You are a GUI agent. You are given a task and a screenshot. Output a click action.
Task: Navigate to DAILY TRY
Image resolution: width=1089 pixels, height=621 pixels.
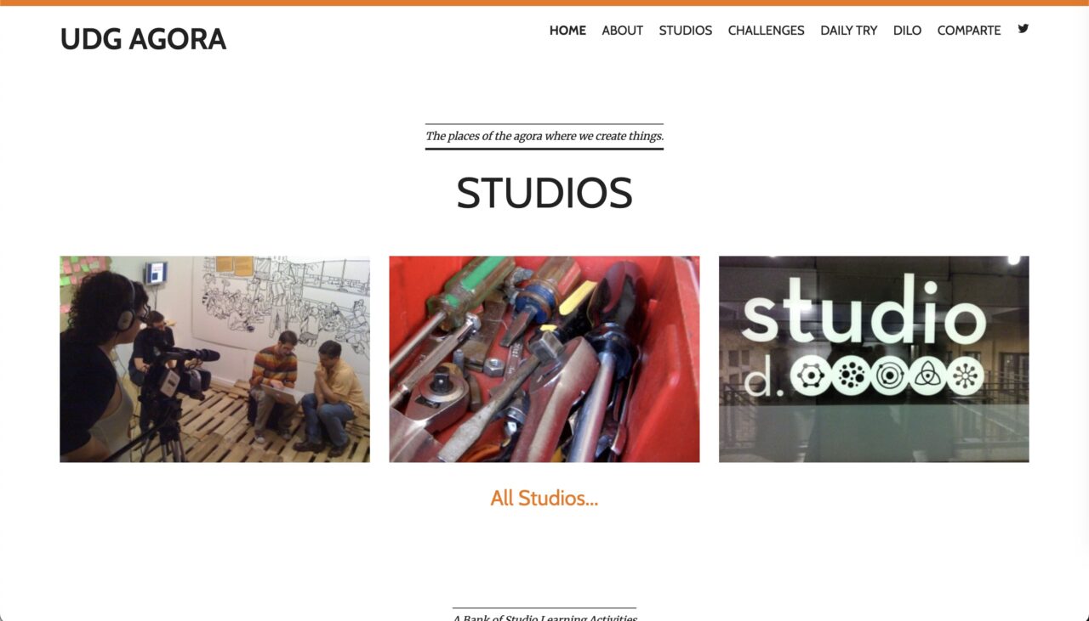click(x=848, y=31)
